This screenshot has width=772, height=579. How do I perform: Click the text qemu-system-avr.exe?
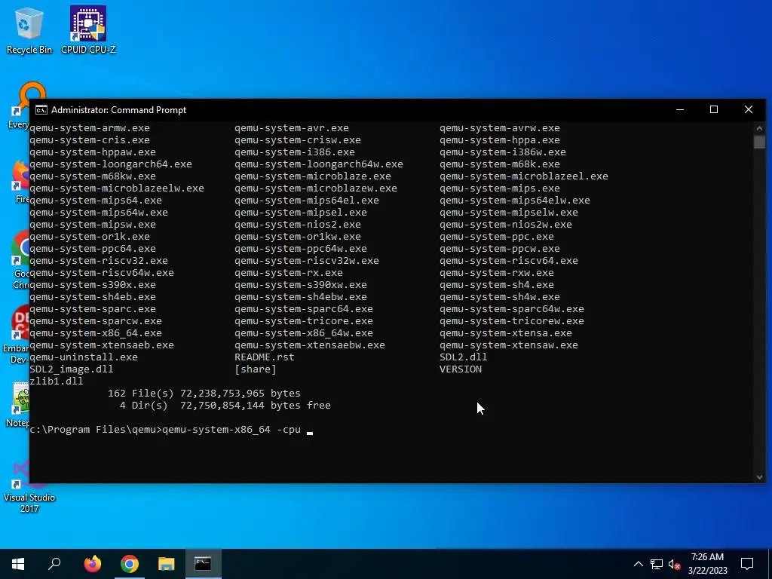click(x=292, y=128)
